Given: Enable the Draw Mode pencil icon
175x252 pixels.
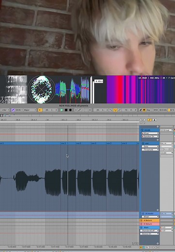Looking at the screenshot, I should point(141,110).
